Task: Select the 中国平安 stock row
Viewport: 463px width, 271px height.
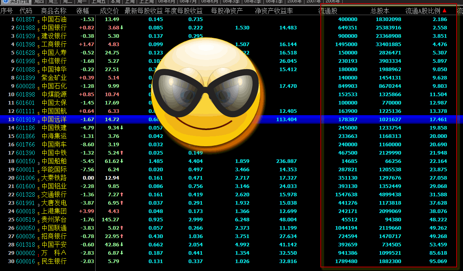Action: tap(231, 245)
